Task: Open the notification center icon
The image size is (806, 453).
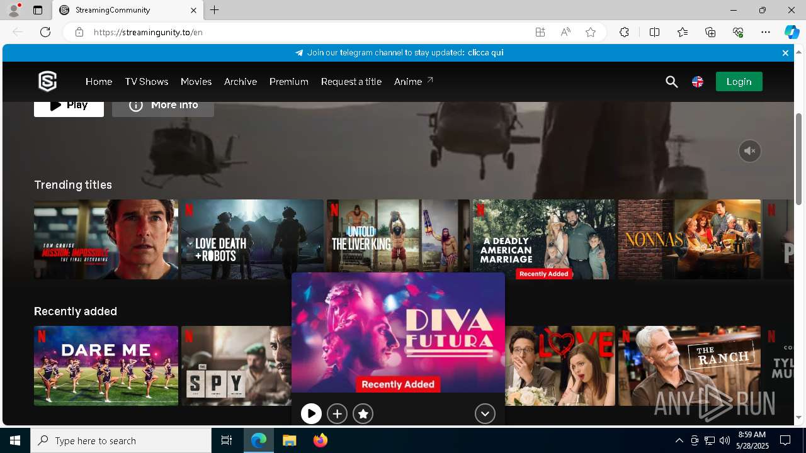Action: (785, 440)
